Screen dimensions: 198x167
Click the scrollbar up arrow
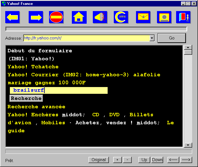[x=188, y=47]
